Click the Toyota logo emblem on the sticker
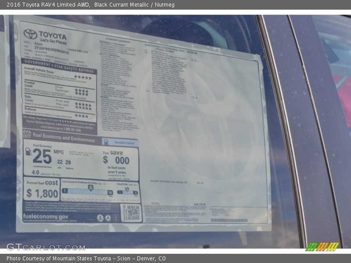351x263 pixels. coord(30,34)
